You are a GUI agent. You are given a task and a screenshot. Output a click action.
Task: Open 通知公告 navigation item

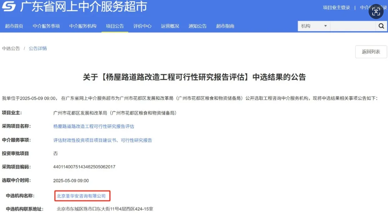click(x=197, y=26)
